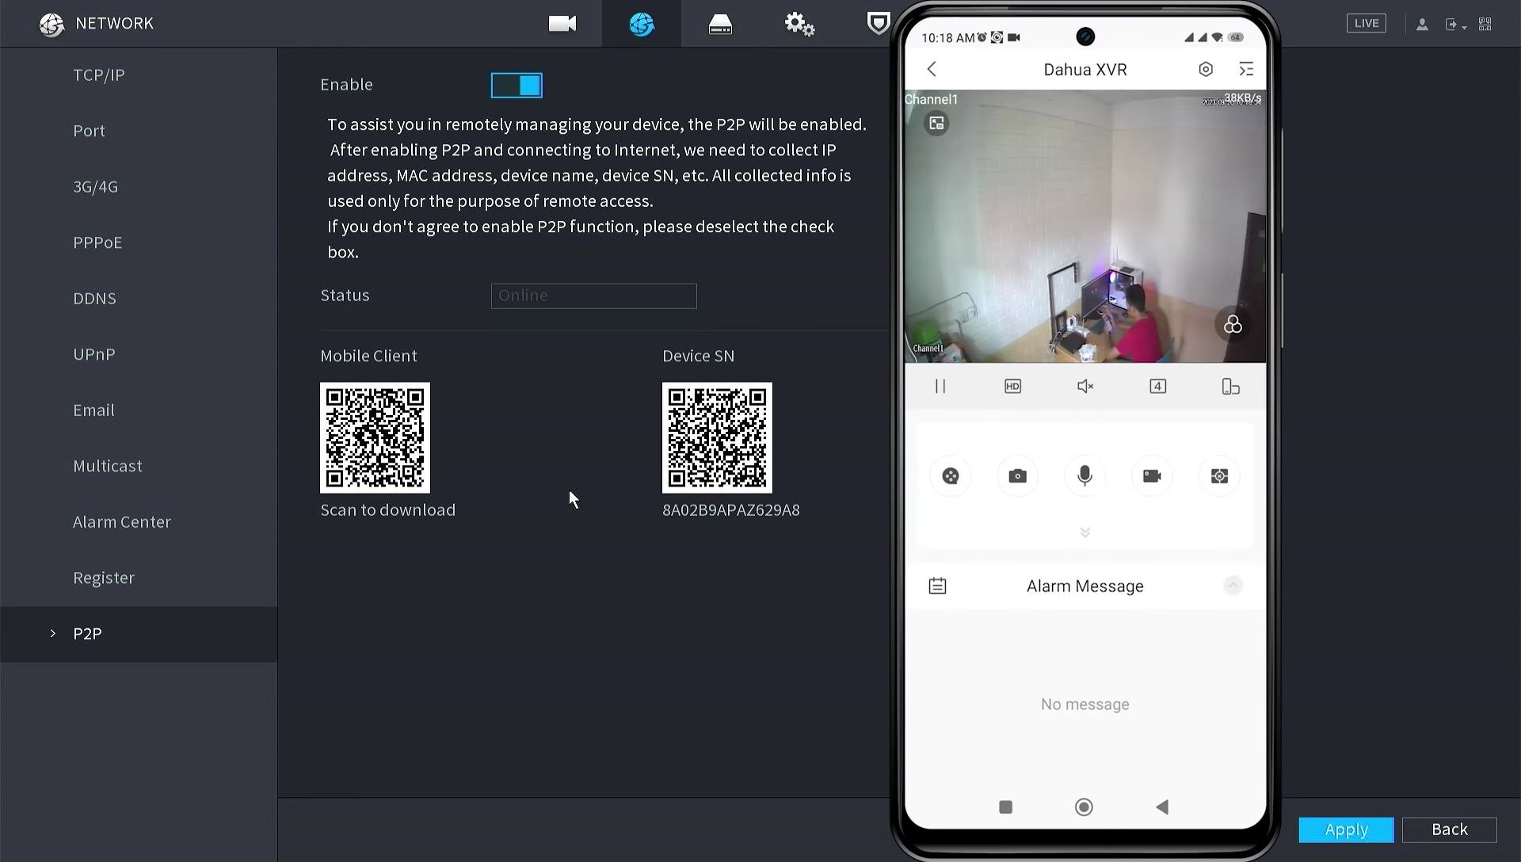Click the Mobile Client QR code
The image size is (1521, 862).
375,437
